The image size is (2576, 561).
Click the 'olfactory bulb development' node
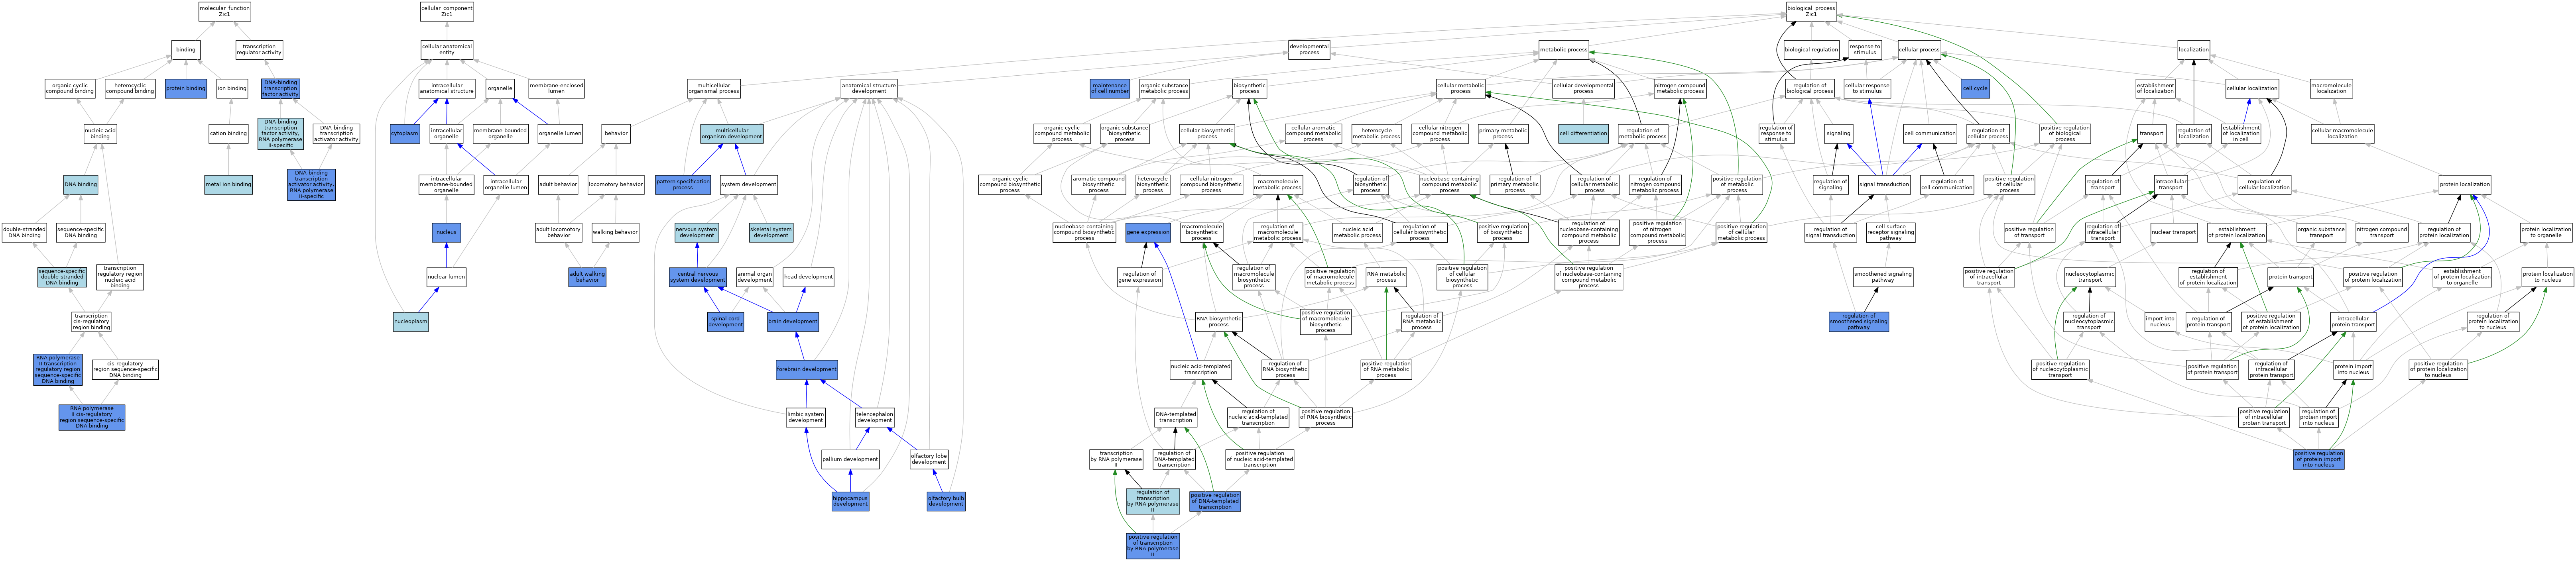pyautogui.click(x=946, y=501)
